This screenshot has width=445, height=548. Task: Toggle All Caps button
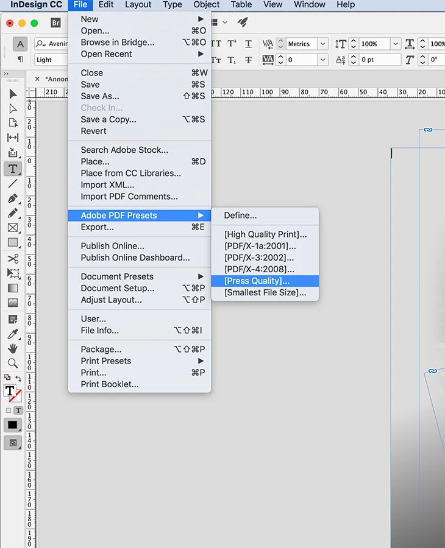click(x=216, y=44)
